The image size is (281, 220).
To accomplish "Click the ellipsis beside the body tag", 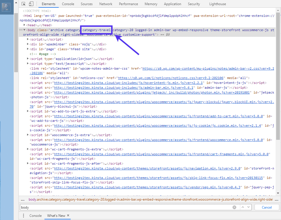I will pos(21,30).
